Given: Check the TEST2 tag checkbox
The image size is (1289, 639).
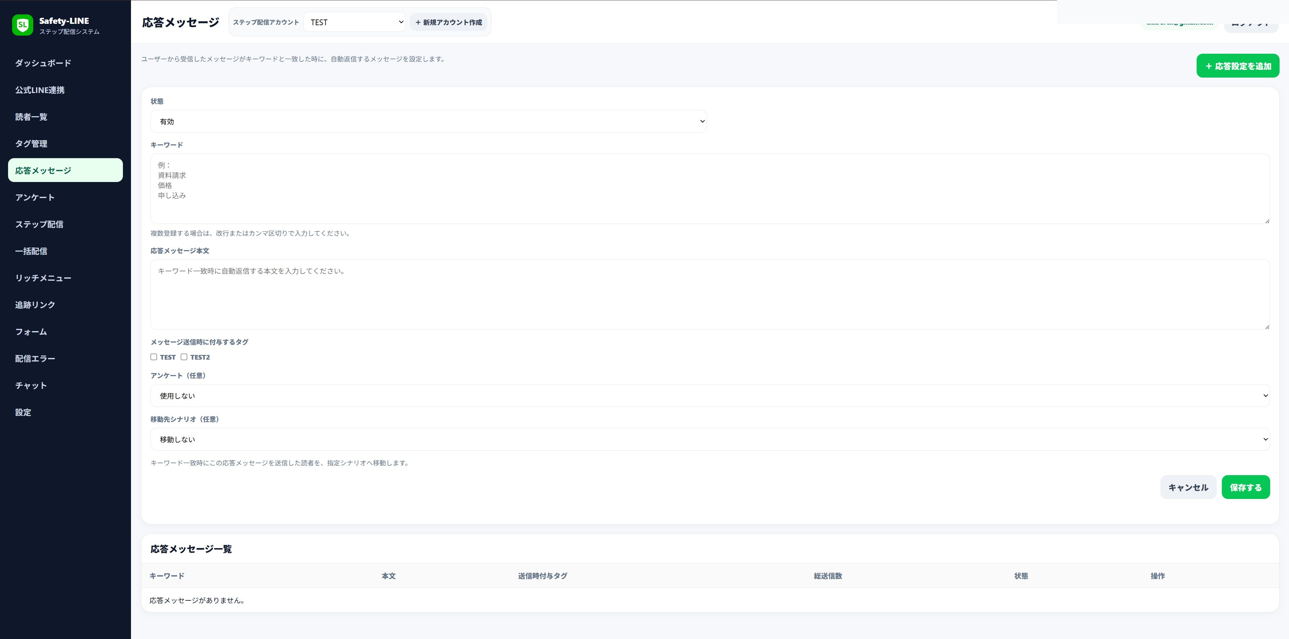Looking at the screenshot, I should 184,357.
